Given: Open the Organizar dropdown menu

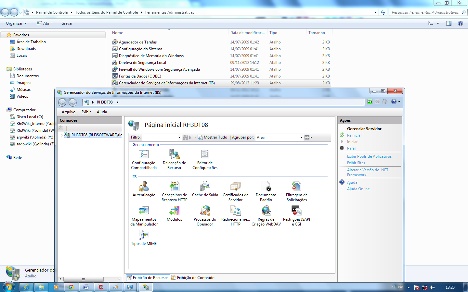Looking at the screenshot, I should pyautogui.click(x=16, y=23).
